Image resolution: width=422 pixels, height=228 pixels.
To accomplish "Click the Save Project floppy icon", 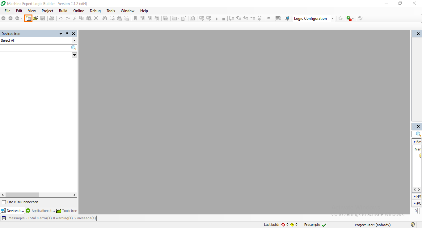I will [x=43, y=18].
